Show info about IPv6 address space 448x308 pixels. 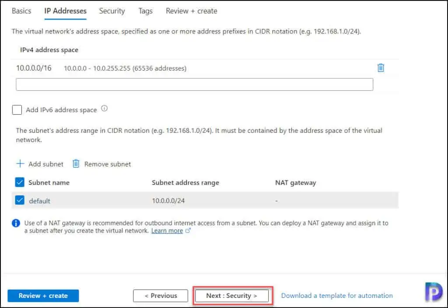pyautogui.click(x=104, y=109)
